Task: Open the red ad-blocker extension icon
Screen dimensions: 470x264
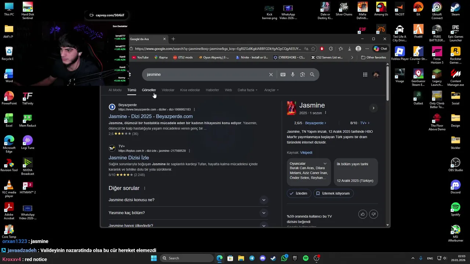Action: pos(322,48)
